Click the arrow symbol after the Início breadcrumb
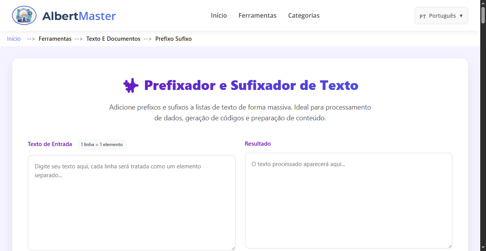486x251 pixels. [30, 38]
